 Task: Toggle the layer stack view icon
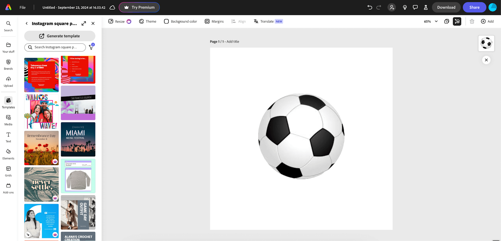[457, 22]
